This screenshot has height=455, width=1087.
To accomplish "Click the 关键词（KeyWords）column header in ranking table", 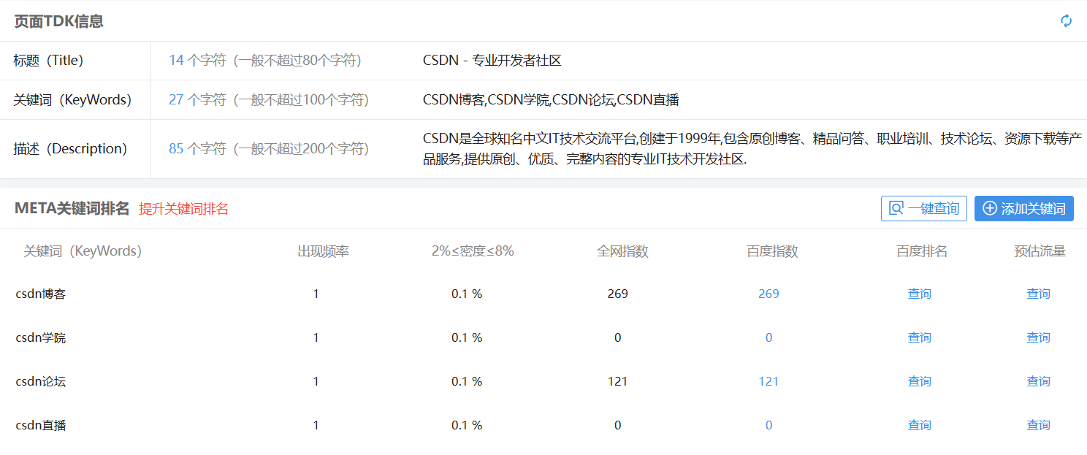I will (83, 251).
